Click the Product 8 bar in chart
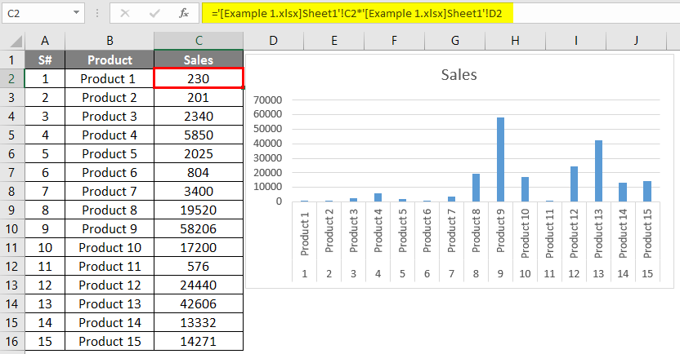Screen dimensions: 680x354 476,188
